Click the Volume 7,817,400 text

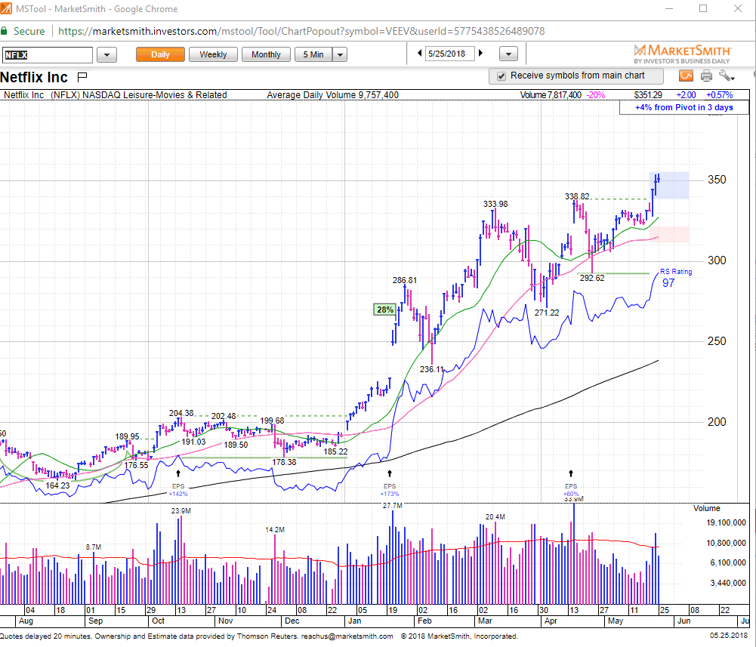click(551, 95)
